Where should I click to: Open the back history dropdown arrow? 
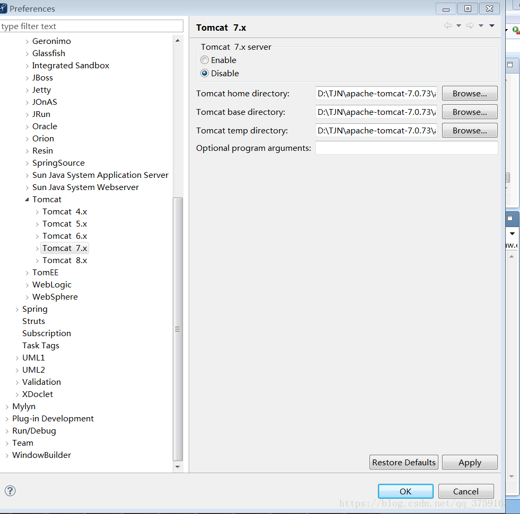tap(459, 25)
